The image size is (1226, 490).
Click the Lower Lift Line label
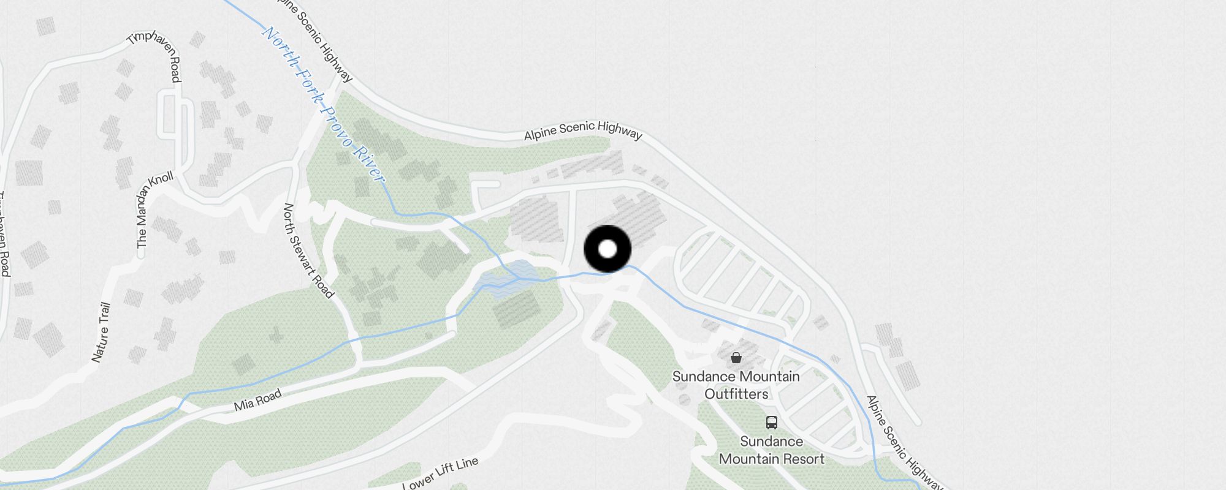(440, 473)
